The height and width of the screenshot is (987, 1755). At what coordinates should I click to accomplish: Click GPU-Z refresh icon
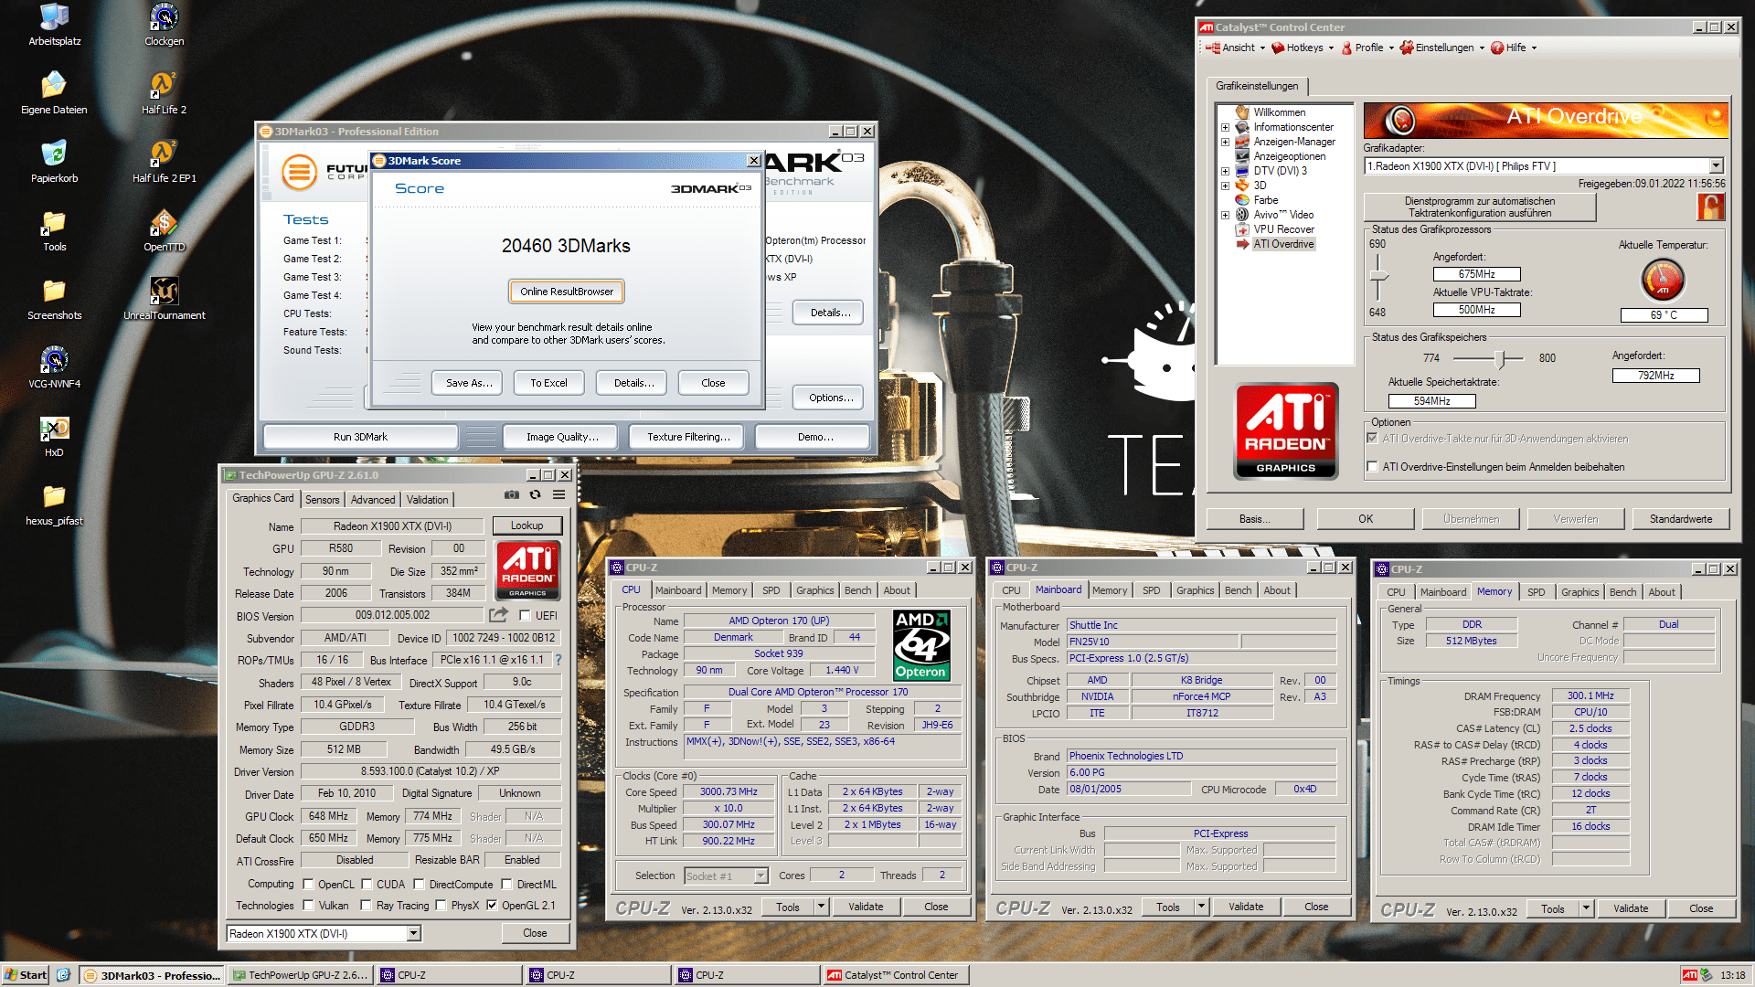[535, 494]
